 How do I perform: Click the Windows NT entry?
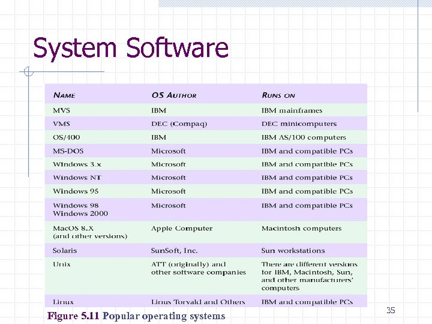point(77,178)
